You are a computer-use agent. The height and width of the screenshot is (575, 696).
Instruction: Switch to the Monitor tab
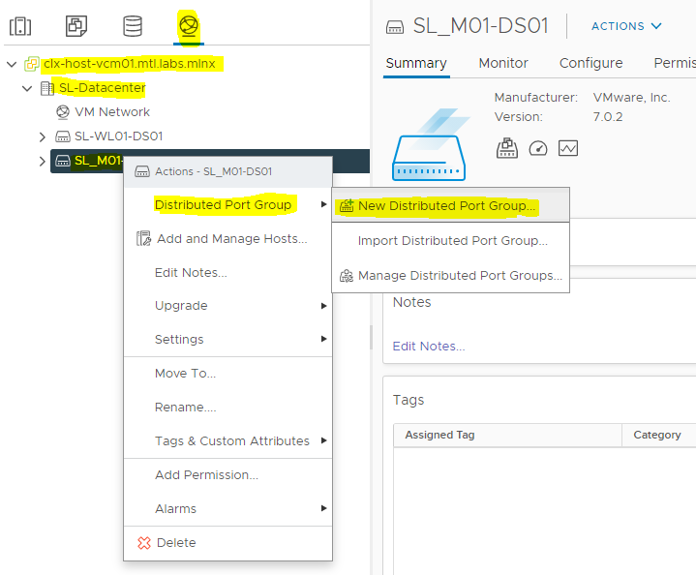503,63
